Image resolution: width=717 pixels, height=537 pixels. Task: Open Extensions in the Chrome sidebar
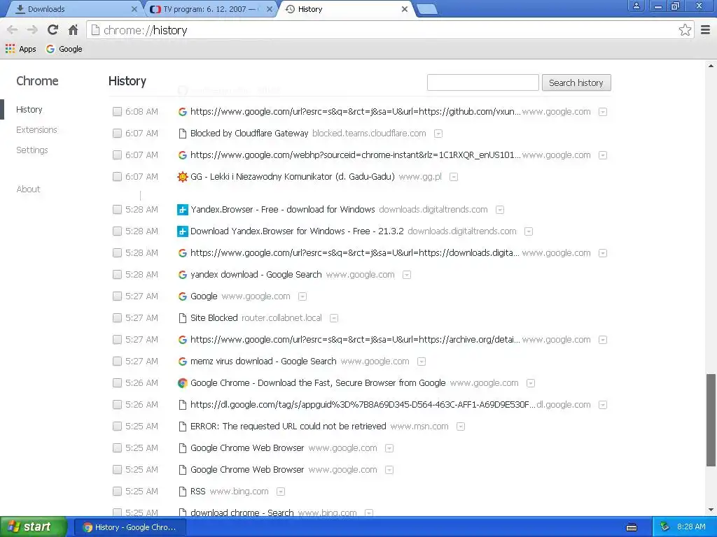pyautogui.click(x=36, y=129)
